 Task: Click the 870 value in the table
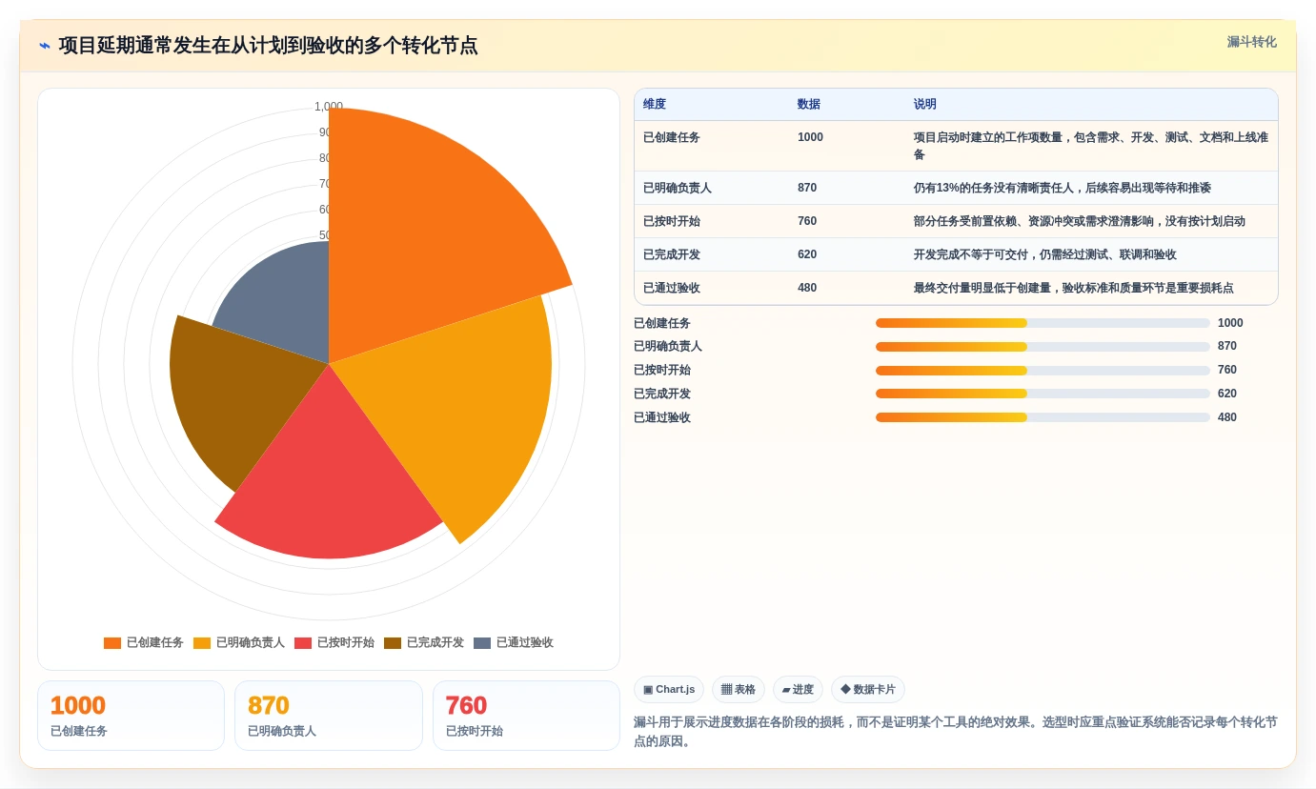807,188
